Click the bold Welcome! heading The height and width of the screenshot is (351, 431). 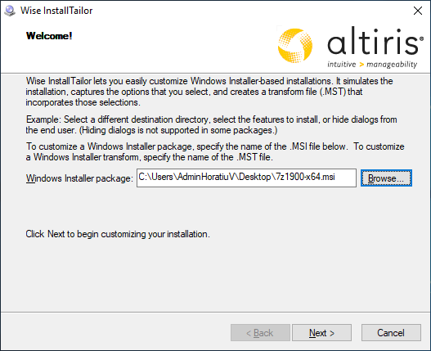click(x=49, y=36)
